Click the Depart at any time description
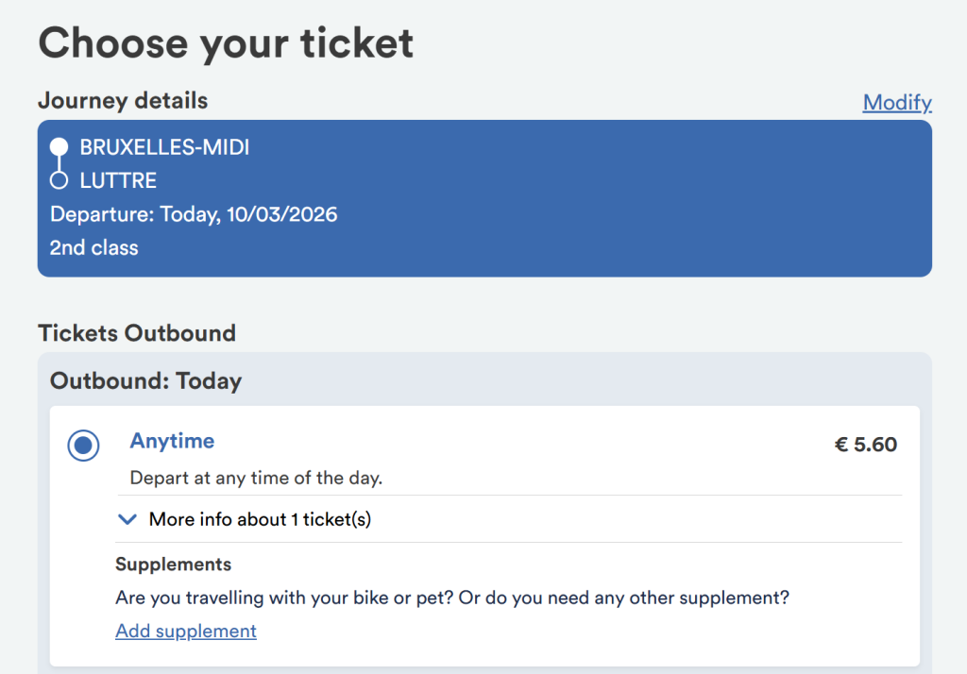Viewport: 967px width, 674px height. click(256, 478)
